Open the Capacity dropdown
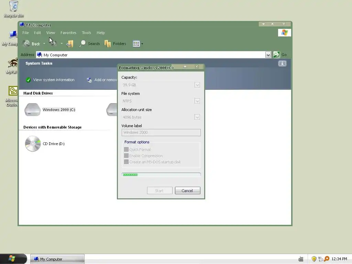 click(197, 85)
